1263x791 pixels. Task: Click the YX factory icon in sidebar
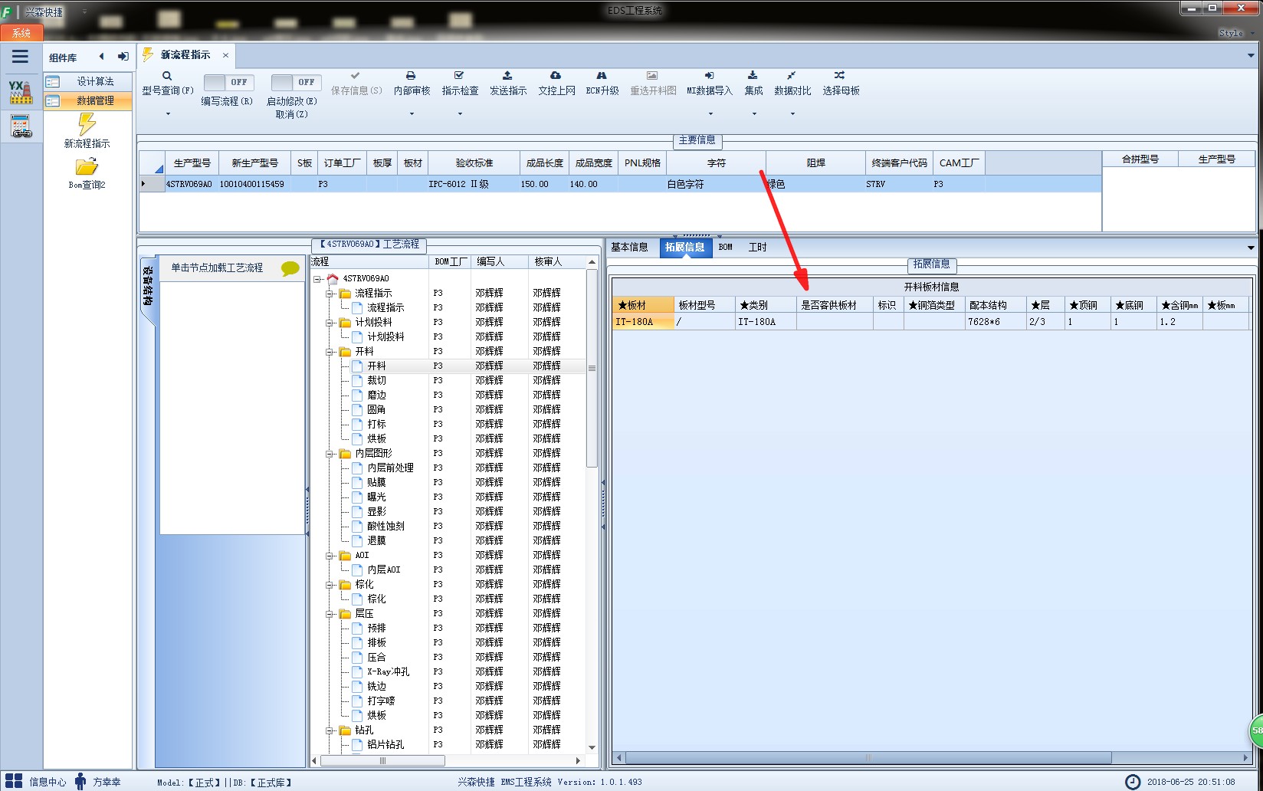[x=21, y=92]
